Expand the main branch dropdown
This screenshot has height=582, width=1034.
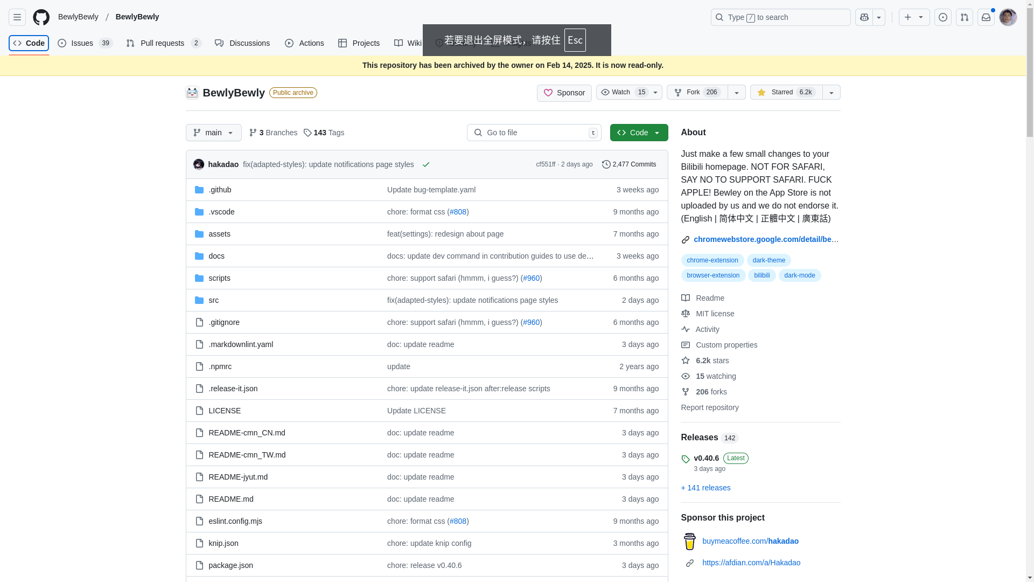(x=213, y=133)
